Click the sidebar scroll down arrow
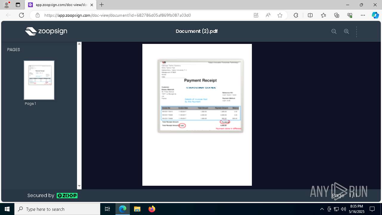 79,186
